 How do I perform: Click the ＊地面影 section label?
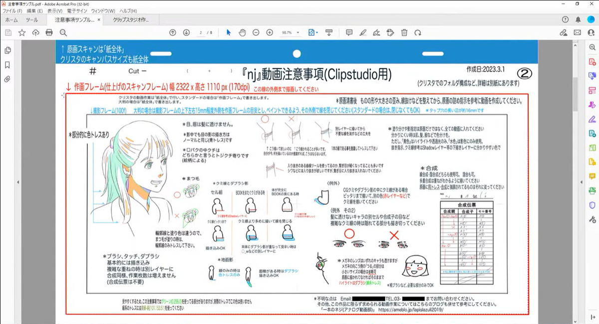coord(226,260)
